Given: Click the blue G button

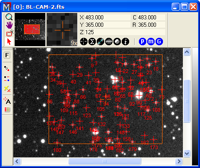Looking at the screenshot, I should [x=159, y=42].
